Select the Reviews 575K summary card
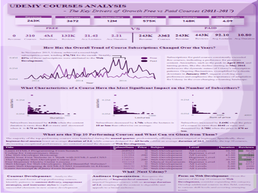Viewport: 258px width, 193px height. click(x=149, y=20)
